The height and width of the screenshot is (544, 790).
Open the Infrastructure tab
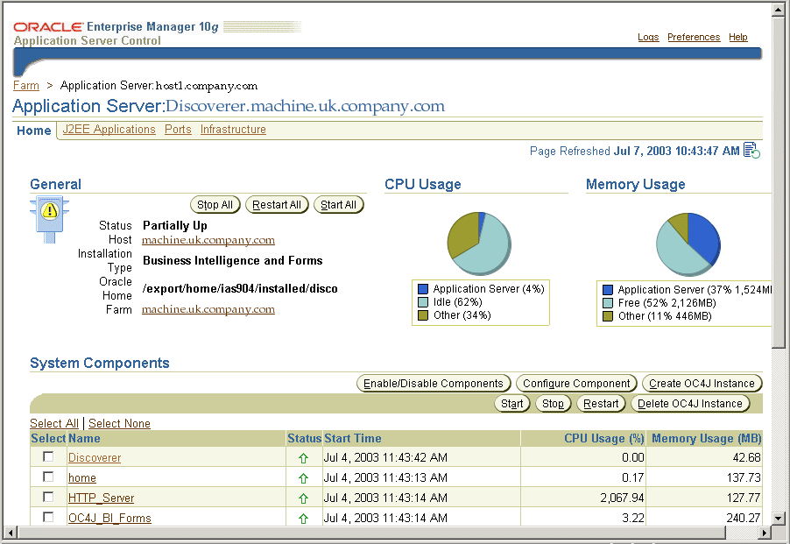tap(233, 130)
